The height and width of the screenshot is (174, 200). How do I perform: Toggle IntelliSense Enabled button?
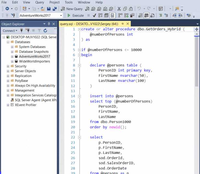pyautogui.click(x=112, y=15)
